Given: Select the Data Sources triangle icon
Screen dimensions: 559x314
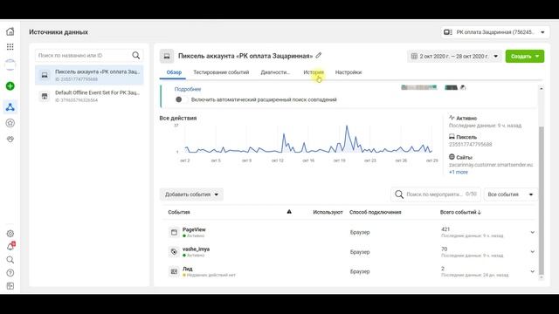Looking at the screenshot, I should (10, 106).
